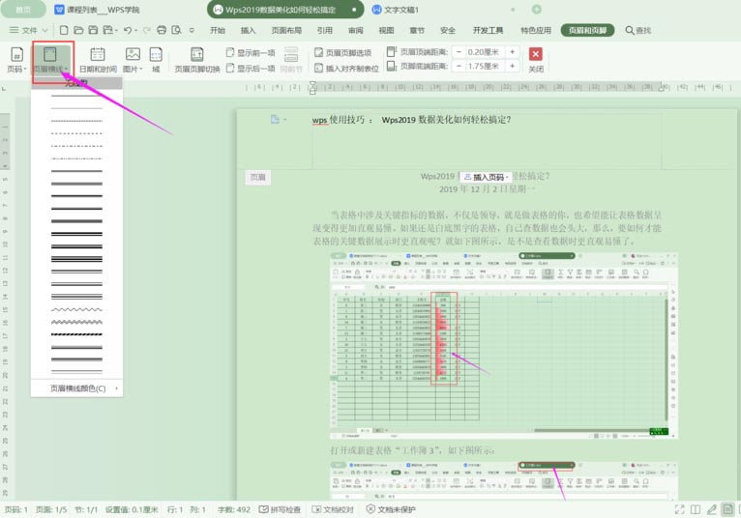
Task: Click 文档校对 in the status bar
Action: 333,509
